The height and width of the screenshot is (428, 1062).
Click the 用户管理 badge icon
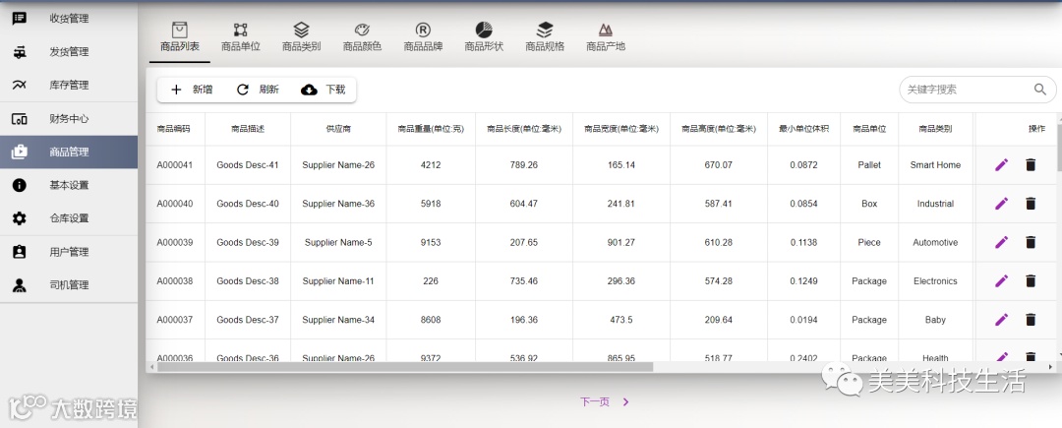pos(20,252)
